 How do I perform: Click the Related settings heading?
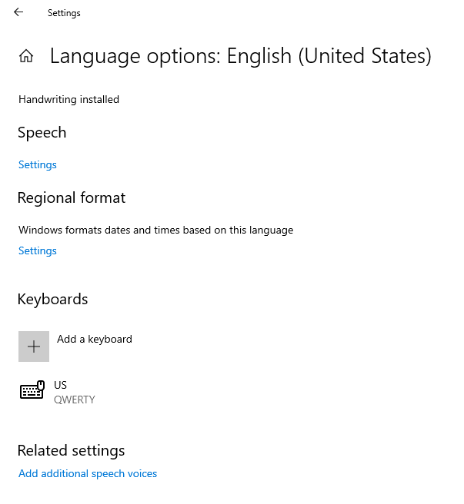tap(72, 450)
